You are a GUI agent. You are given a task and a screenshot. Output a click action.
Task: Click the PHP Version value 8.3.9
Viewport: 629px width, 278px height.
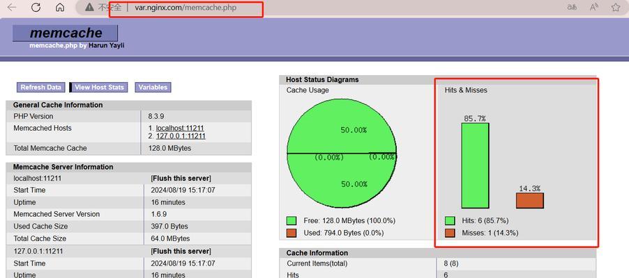pos(157,116)
